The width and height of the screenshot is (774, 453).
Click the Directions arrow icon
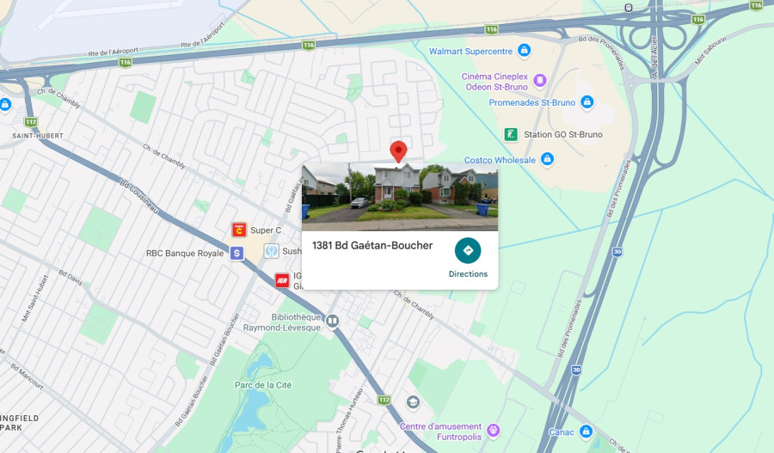[x=468, y=251]
